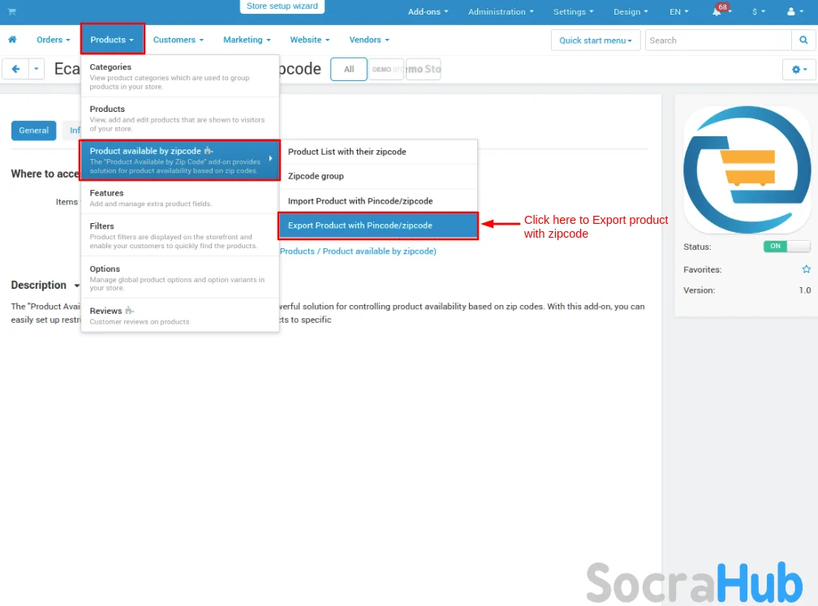Open the shopping cart storefront icon

(12, 11)
